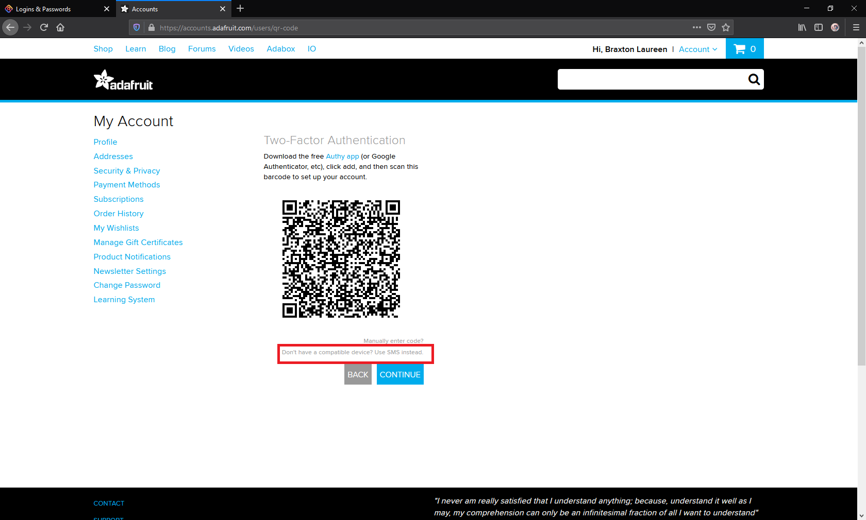866x520 pixels.
Task: Click the padlock site security icon
Action: point(152,28)
